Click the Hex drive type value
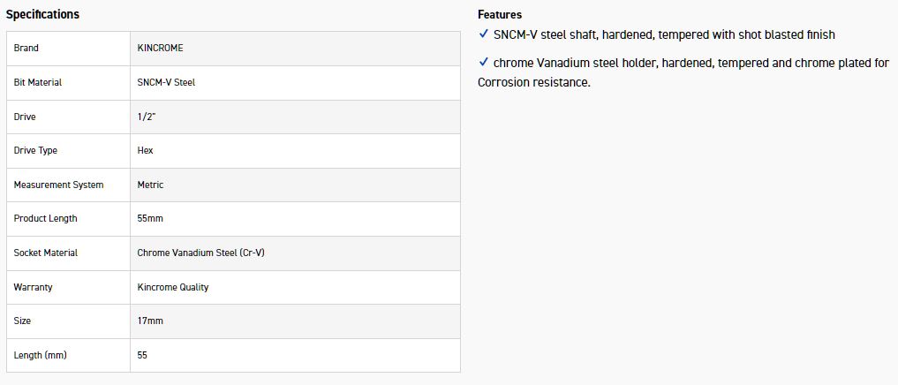This screenshot has width=898, height=385. pyautogui.click(x=145, y=150)
